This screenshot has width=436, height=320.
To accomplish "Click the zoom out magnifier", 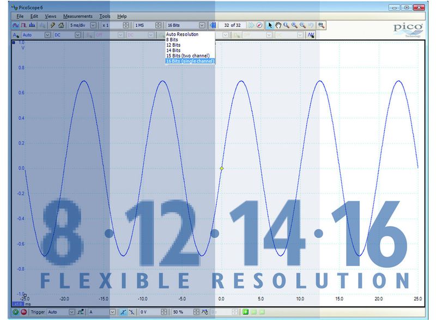I will point(302,25).
